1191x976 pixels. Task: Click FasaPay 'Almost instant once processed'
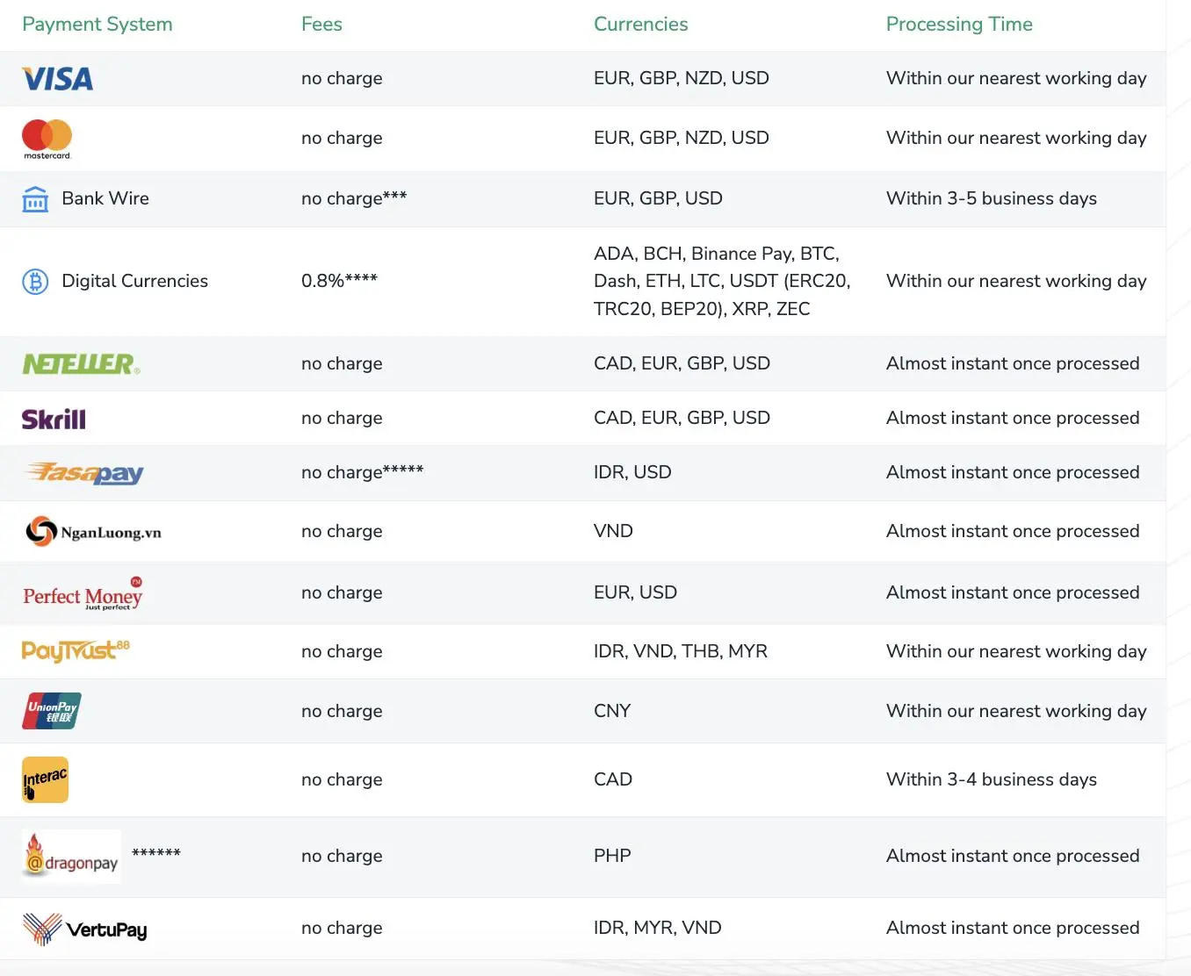click(1013, 472)
